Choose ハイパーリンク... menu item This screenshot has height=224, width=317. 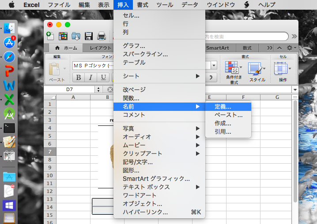[145, 212]
